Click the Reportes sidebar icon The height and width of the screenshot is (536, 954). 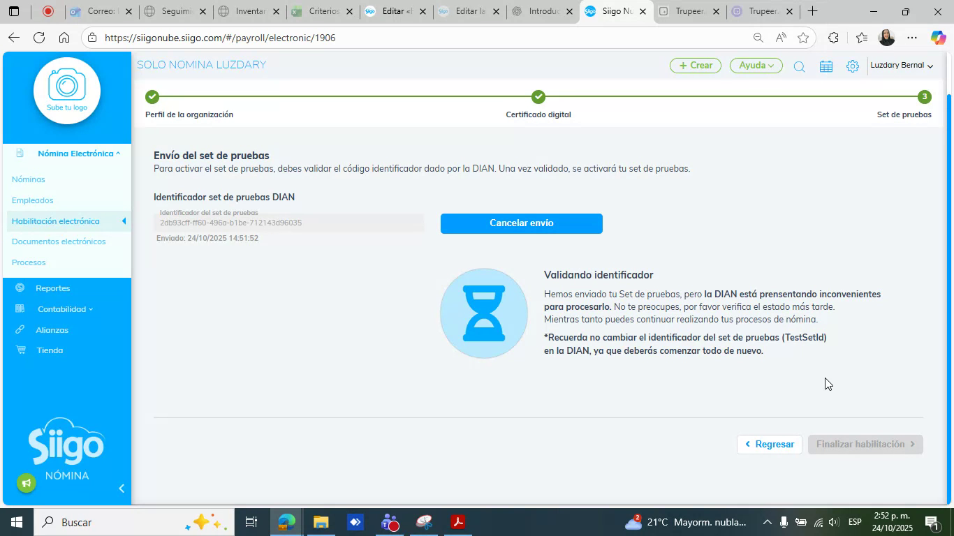pyautogui.click(x=20, y=288)
